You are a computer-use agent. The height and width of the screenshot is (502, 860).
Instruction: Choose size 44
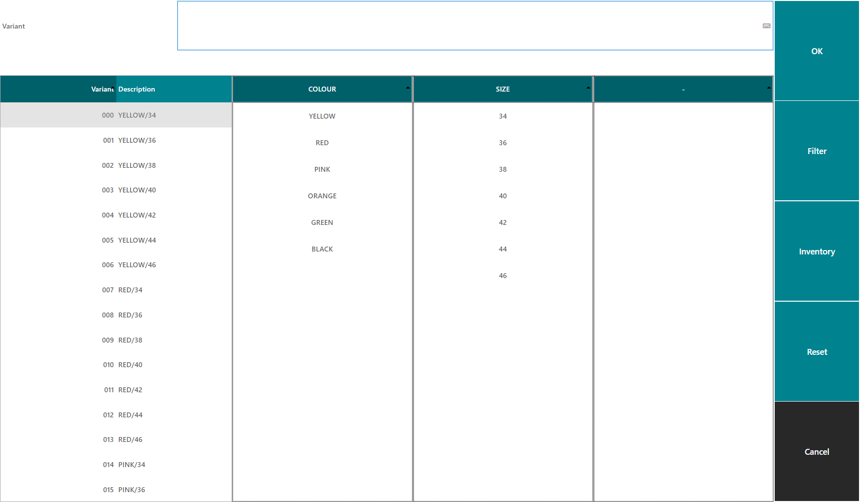503,249
